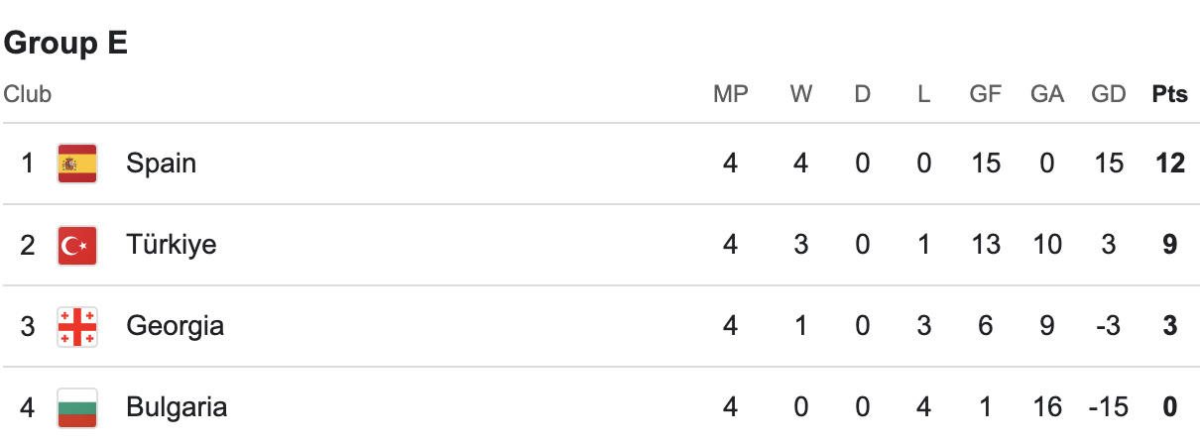Select the Bulgaria team name
The width and height of the screenshot is (1200, 444).
pos(177,407)
